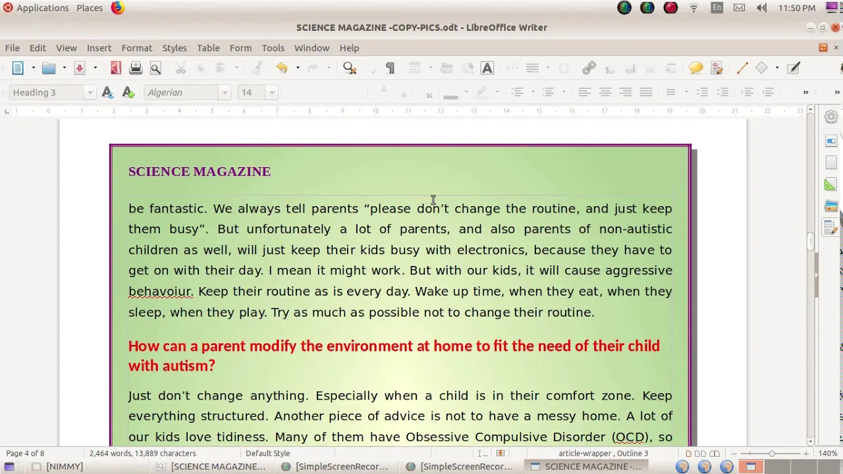Viewport: 843px width, 474px height.
Task: Click the Default Style page style field
Action: coord(267,453)
